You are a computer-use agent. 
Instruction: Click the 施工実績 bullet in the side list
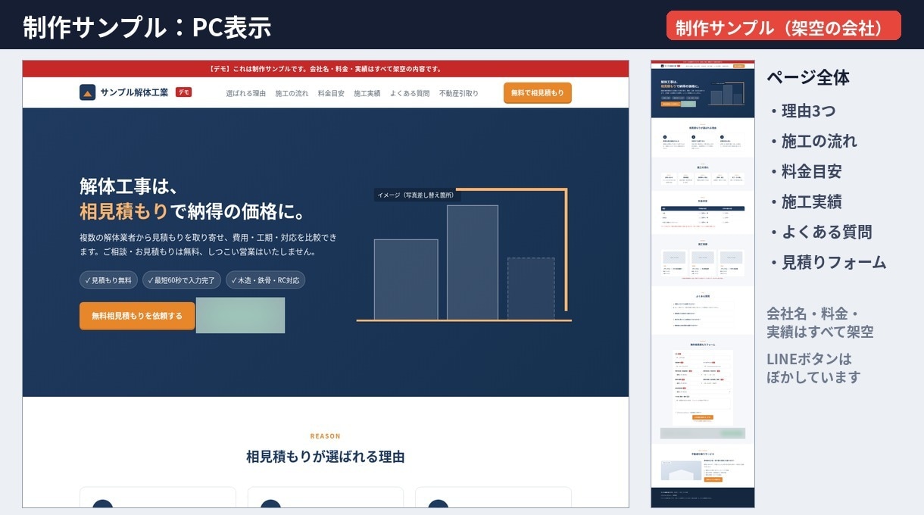pyautogui.click(x=804, y=201)
